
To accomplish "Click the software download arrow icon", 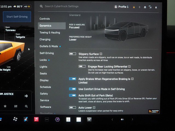I will 134,7.
